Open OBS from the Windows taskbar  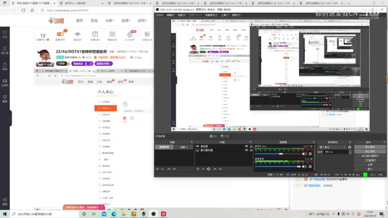point(153,214)
